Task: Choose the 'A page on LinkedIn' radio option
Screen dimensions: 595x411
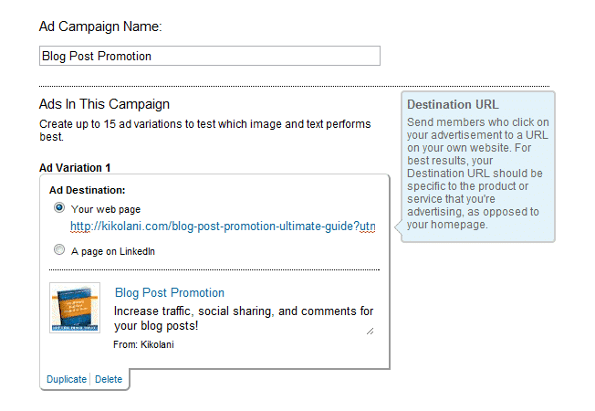Action: click(x=59, y=250)
